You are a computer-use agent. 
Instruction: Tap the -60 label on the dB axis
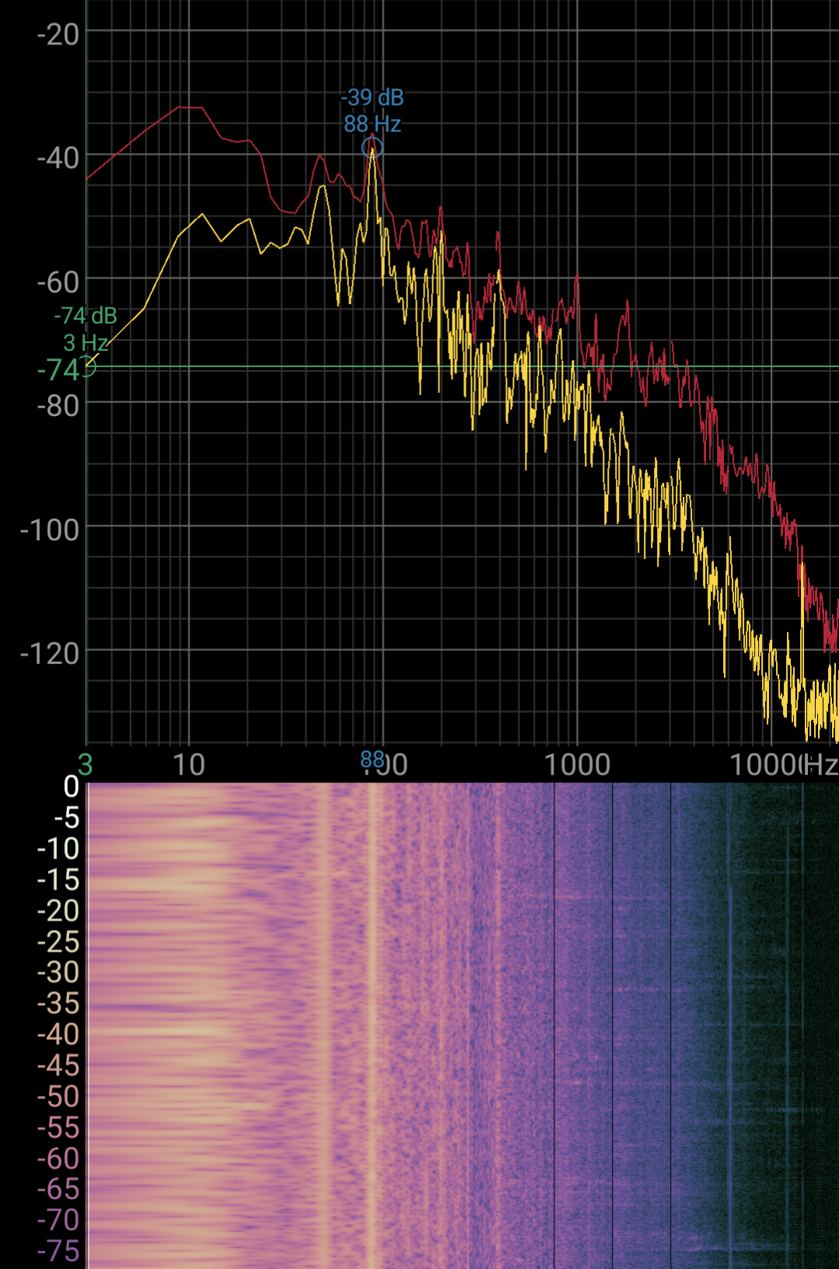58,282
